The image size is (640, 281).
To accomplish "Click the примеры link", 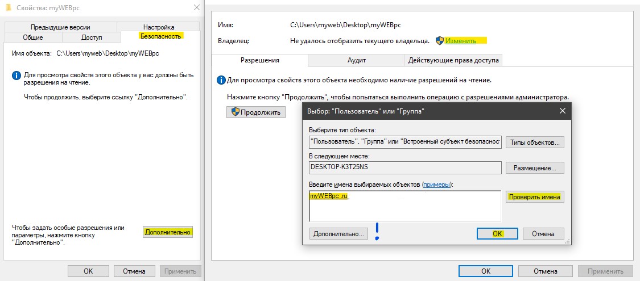I will [437, 184].
